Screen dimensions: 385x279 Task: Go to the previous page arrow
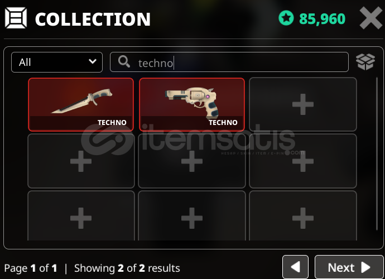295,267
